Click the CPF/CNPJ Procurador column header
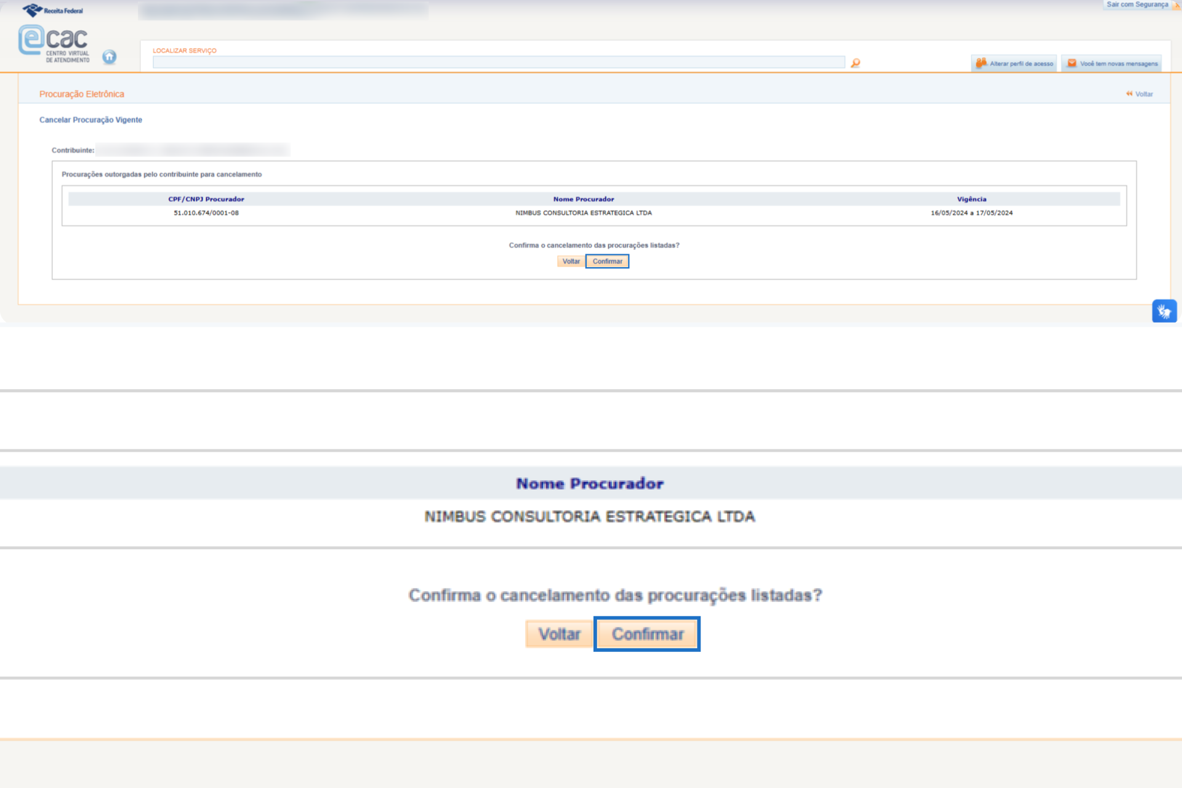Image resolution: width=1182 pixels, height=788 pixels. (x=206, y=199)
